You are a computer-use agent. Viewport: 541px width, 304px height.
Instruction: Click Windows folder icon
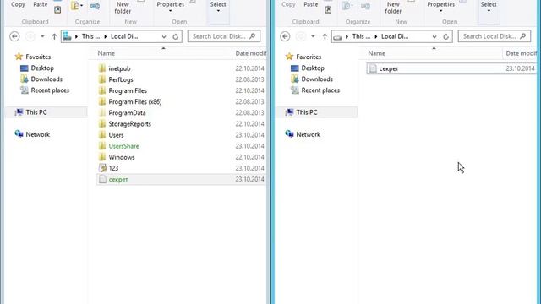(x=102, y=157)
